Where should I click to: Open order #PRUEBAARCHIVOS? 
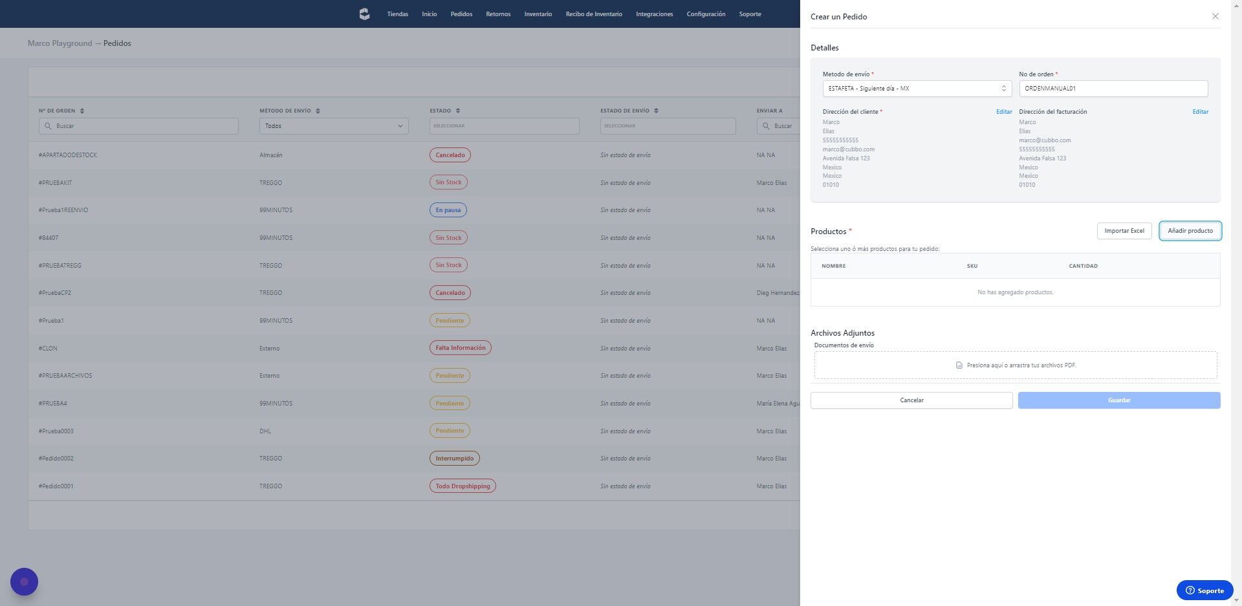pos(65,376)
